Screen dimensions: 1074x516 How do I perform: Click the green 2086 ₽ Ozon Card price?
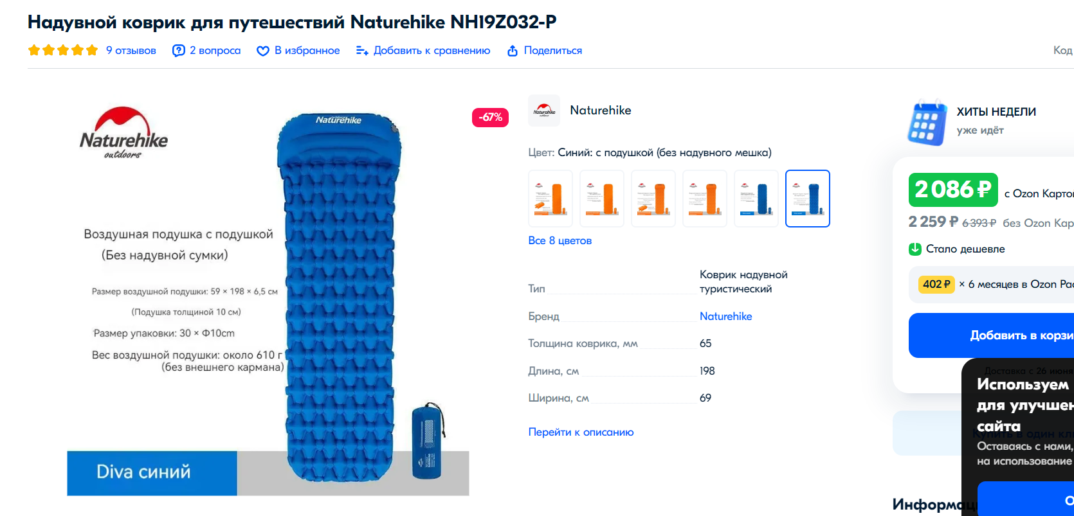pyautogui.click(x=952, y=190)
